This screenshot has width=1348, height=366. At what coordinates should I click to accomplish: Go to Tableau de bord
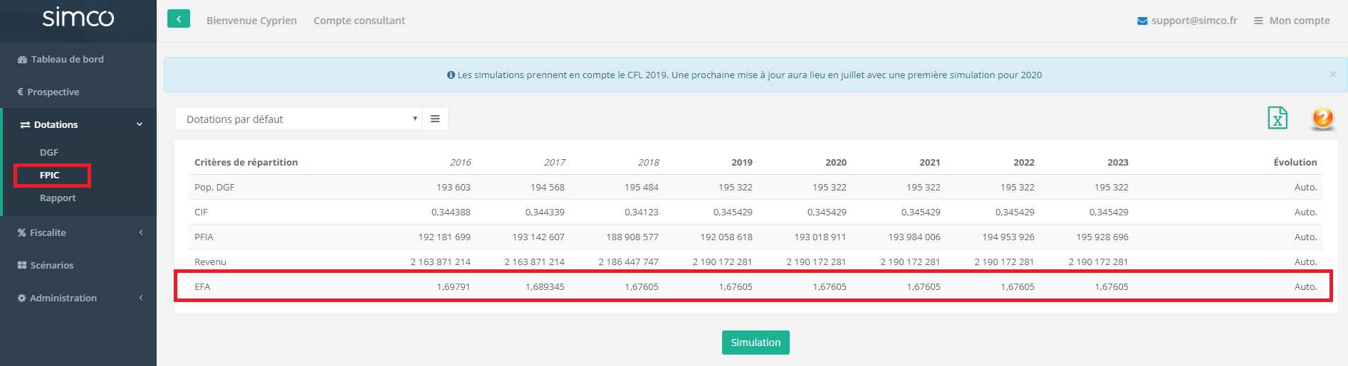click(67, 59)
